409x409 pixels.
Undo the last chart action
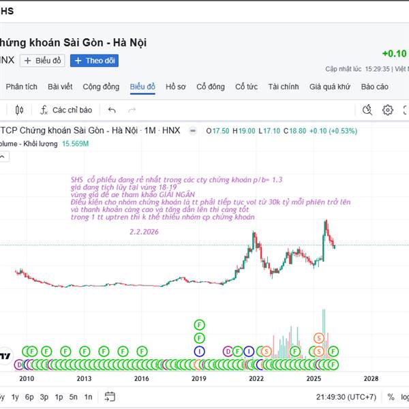112,110
